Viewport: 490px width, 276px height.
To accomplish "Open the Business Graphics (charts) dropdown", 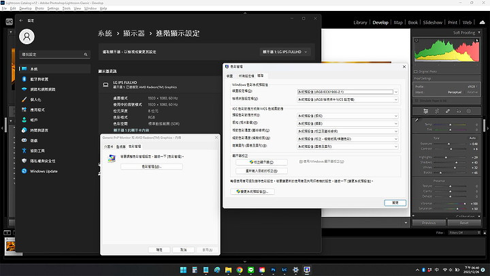I will pos(348,146).
